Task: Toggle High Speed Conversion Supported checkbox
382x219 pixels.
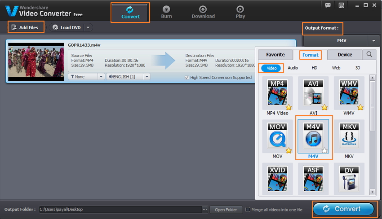Action: 187,77
